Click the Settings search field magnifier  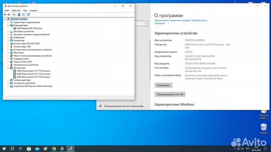[145, 23]
